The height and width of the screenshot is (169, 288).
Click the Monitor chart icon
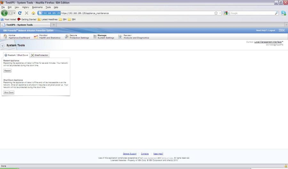point(36,36)
